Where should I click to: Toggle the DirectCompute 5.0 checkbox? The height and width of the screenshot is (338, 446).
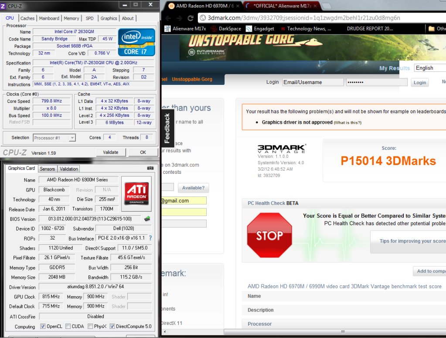pyautogui.click(x=112, y=326)
